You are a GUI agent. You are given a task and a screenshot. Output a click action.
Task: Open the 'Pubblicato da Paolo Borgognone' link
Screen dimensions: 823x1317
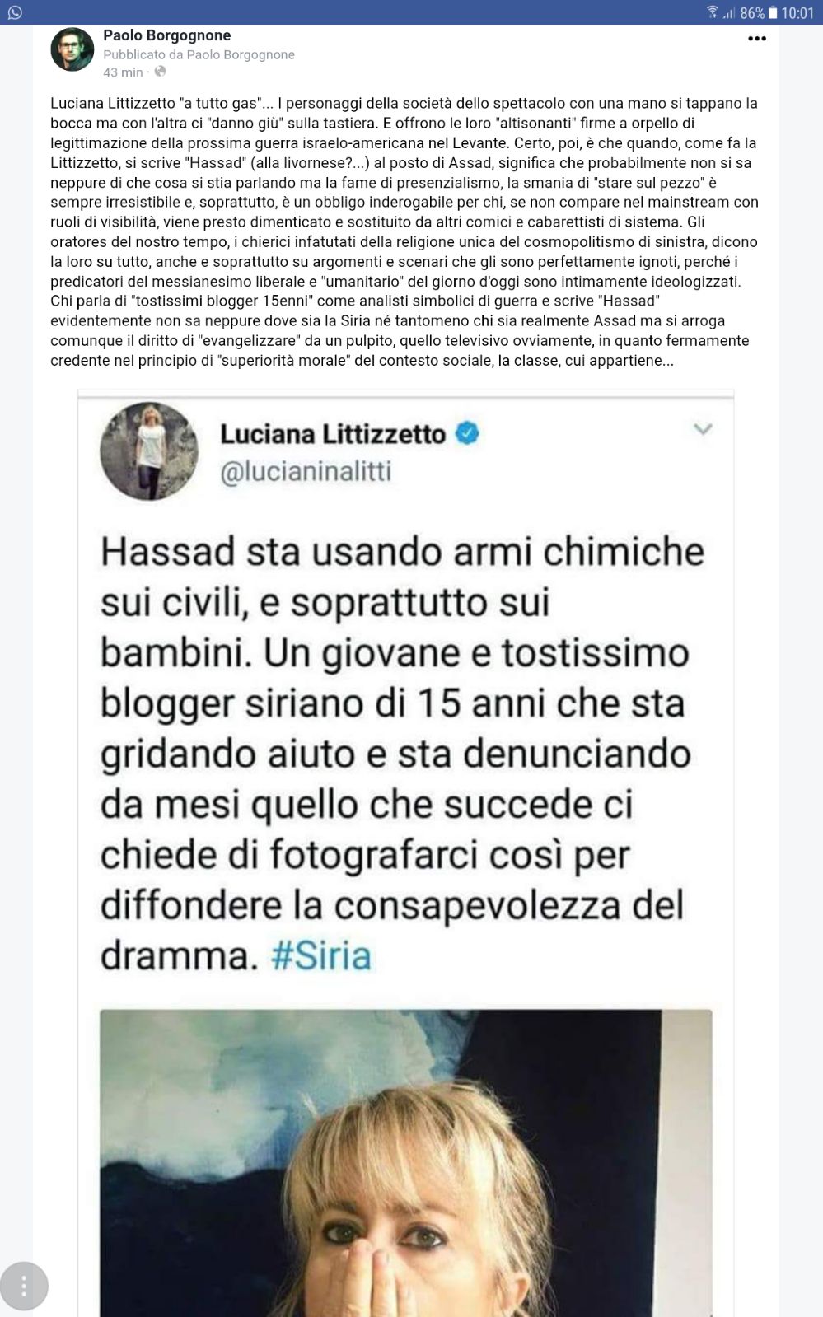click(x=199, y=54)
